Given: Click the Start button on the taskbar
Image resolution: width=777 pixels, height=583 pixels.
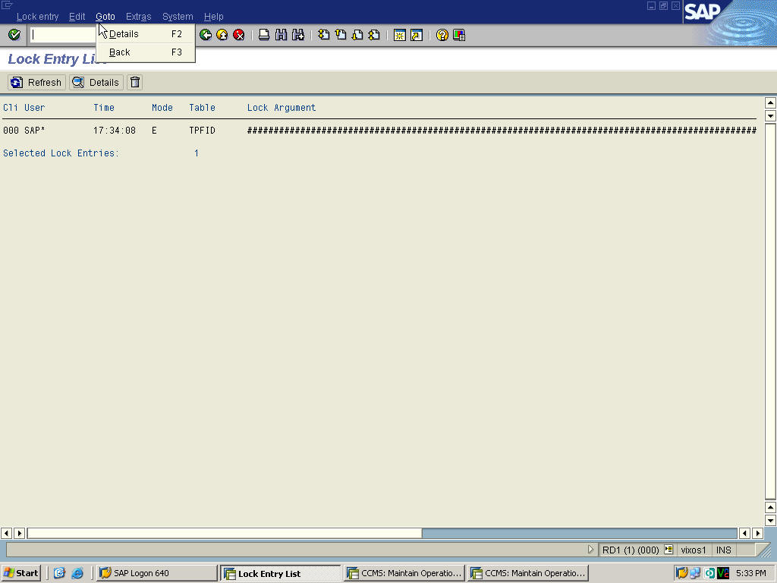Looking at the screenshot, I should click(x=20, y=572).
